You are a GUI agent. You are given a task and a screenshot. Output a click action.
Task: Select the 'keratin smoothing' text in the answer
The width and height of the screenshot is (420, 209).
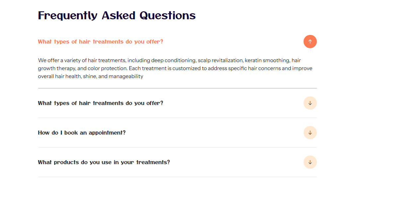(x=267, y=60)
